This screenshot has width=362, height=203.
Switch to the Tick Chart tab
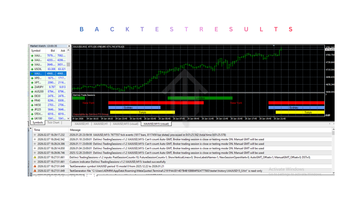pos(53,123)
